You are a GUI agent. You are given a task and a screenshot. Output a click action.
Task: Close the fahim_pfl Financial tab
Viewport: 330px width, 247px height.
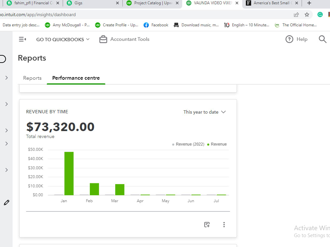pos(58,3)
